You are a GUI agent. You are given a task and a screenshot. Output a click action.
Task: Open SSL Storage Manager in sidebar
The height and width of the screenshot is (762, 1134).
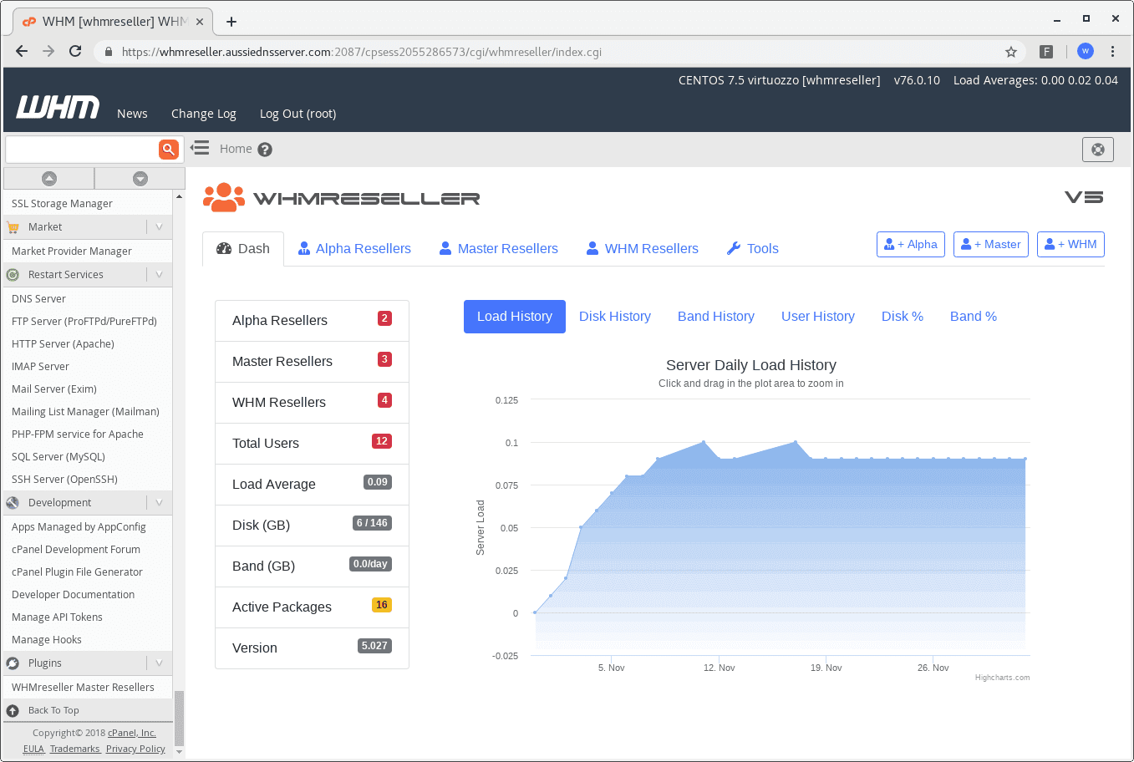(62, 204)
